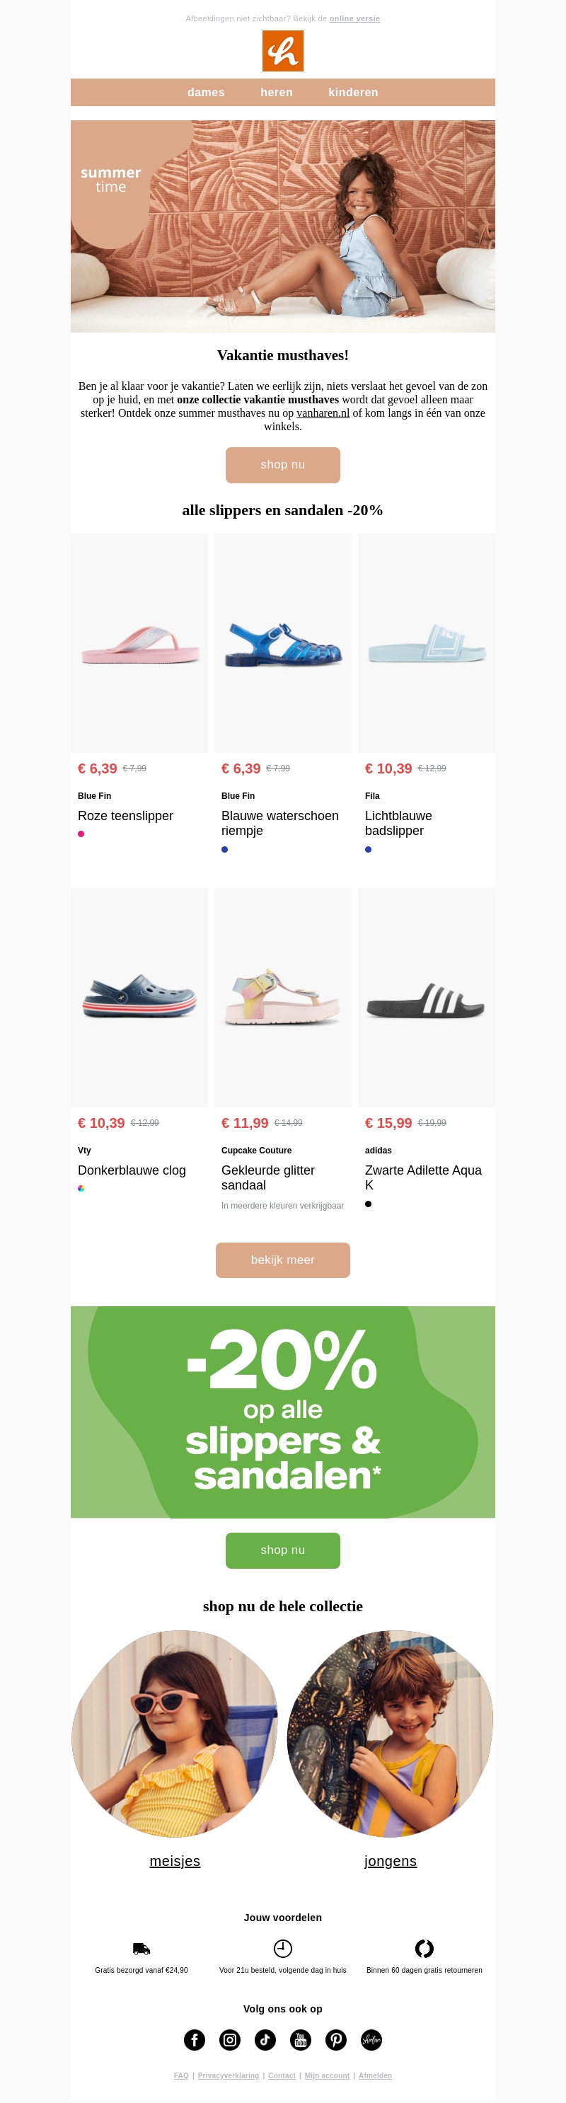Click the free returns arrows icon
Image resolution: width=566 pixels, height=2103 pixels.
point(424,1948)
